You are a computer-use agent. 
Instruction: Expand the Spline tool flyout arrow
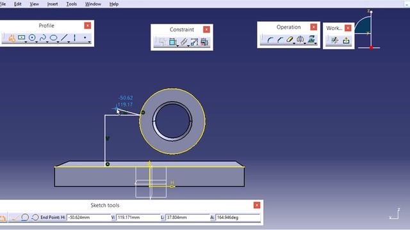click(x=47, y=42)
